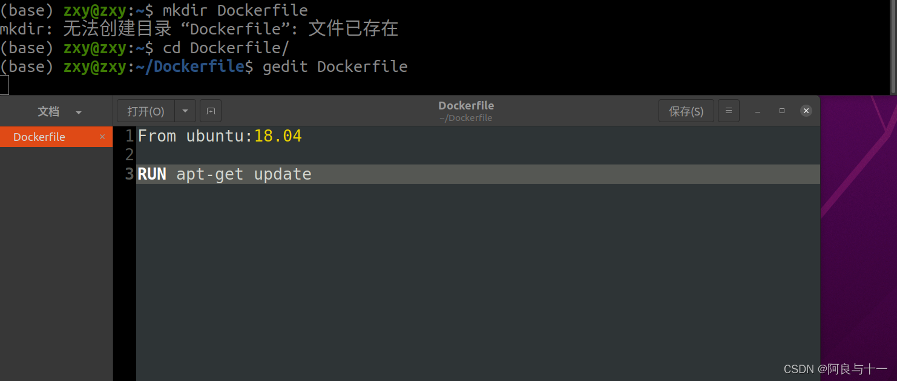Maximize the gedit window
This screenshot has width=897, height=381.
781,111
